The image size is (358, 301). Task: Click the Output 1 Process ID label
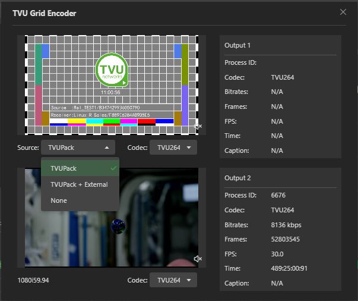(x=240, y=62)
